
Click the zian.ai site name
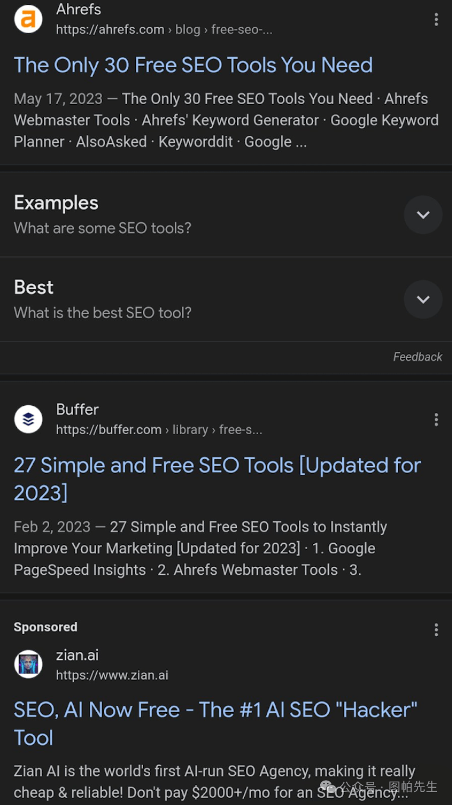click(77, 655)
